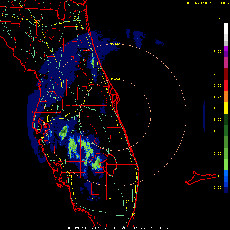Click the 3.00 legend value
The width and height of the screenshot is (230, 230).
[217, 63]
